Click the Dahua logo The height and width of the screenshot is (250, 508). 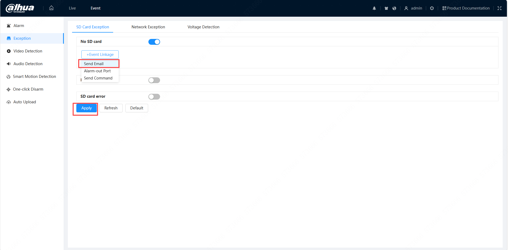[20, 8]
